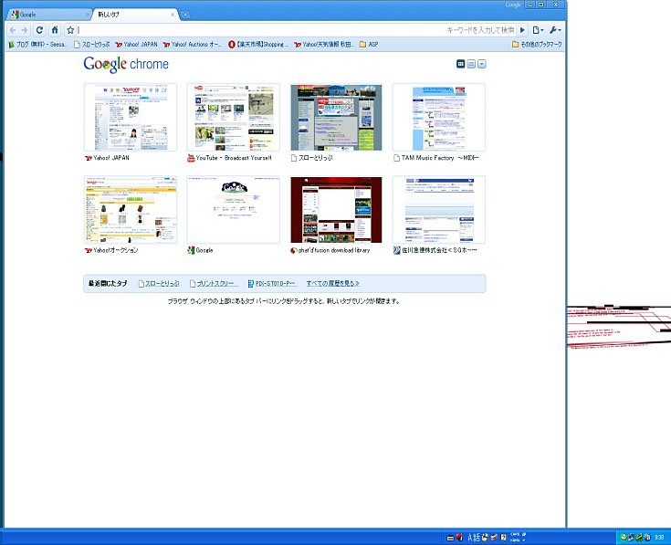Click the red ball icon in language bar
This screenshot has width=671, height=545.
pyautogui.click(x=459, y=537)
